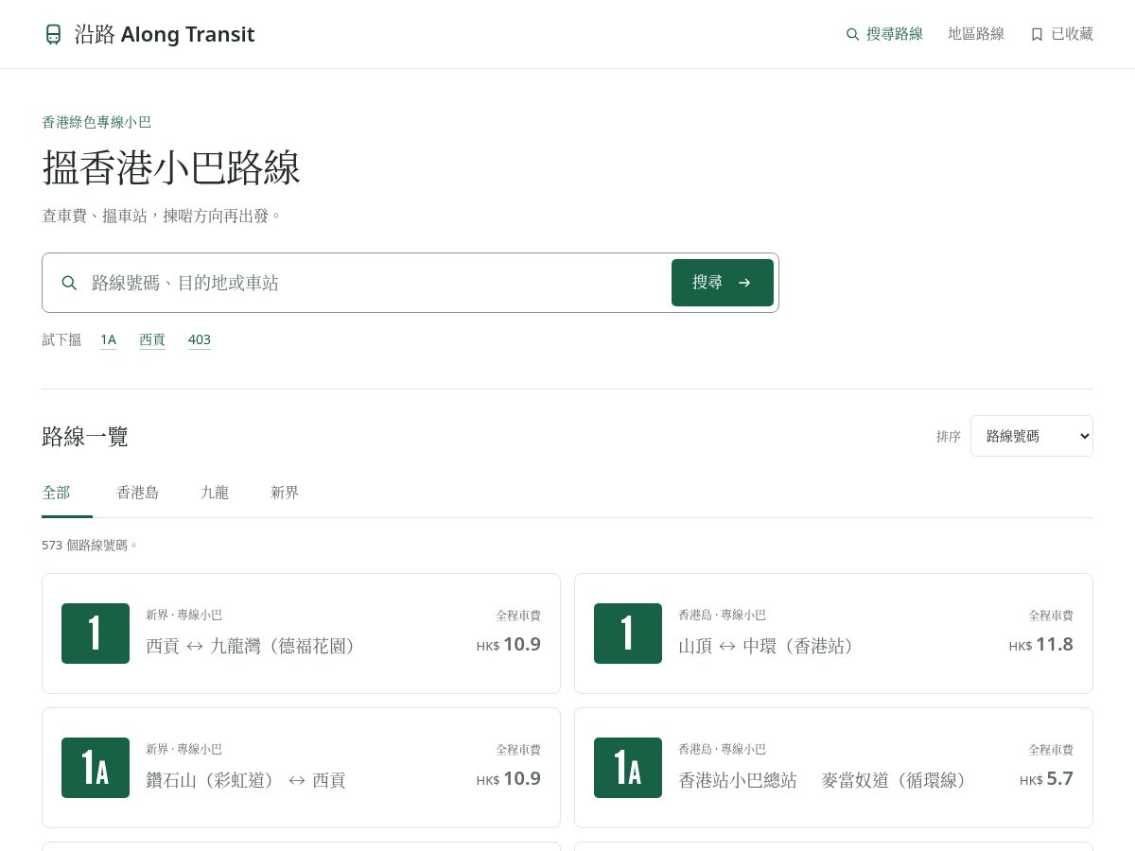This screenshot has height=851, width=1135.
Task: Click 新界·專線小巴 label on the 西貢 ↔ 九龍灣 card
Action: (x=183, y=615)
